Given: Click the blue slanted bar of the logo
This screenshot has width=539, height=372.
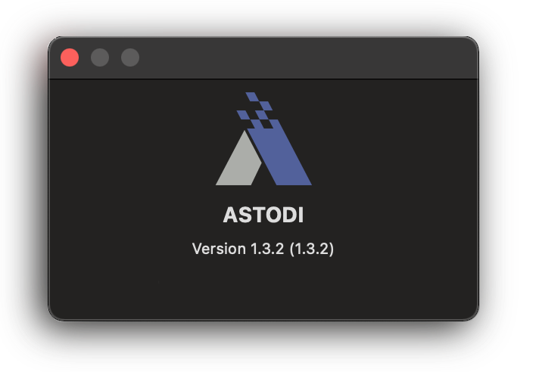Looking at the screenshot, I should pos(279,153).
